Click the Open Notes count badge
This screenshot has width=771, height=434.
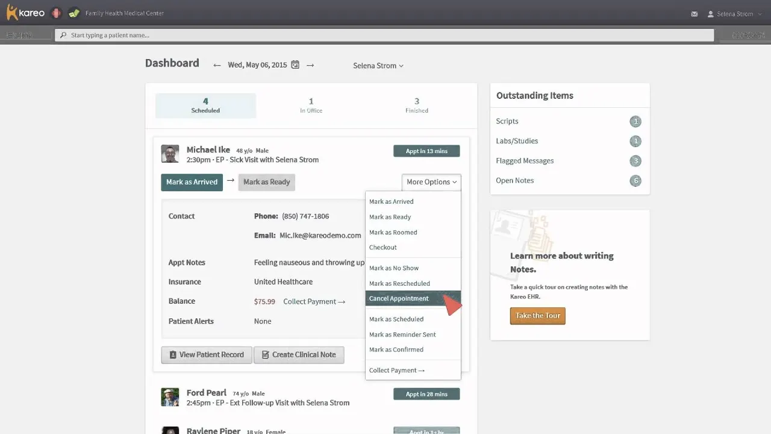pos(635,180)
